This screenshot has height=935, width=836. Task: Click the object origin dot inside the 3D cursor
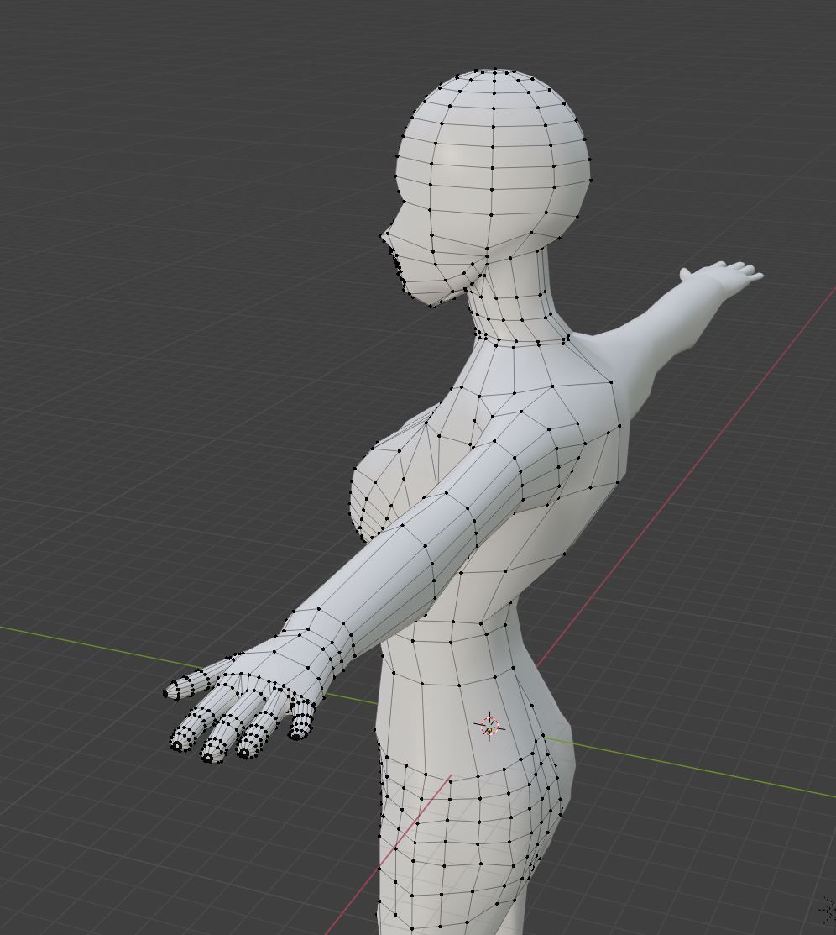[x=489, y=730]
